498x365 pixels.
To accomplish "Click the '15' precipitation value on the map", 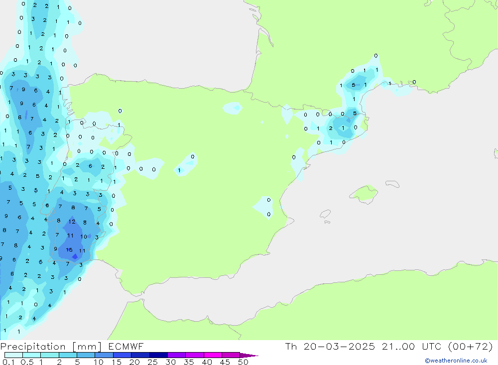I will click(69, 250).
